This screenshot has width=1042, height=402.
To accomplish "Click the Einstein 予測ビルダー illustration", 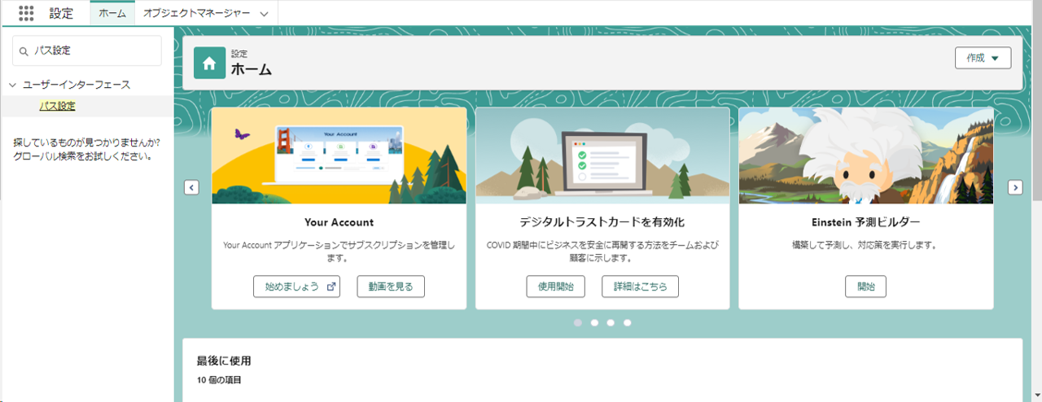I will (866, 155).
